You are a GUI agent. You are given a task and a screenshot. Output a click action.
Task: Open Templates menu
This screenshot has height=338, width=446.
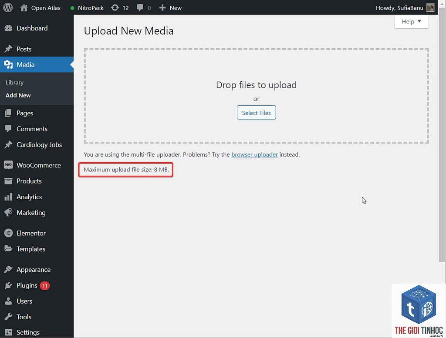click(31, 249)
